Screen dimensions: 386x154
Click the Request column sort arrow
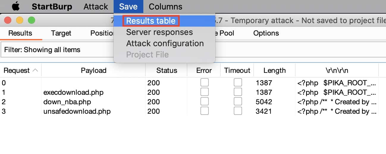(35, 70)
